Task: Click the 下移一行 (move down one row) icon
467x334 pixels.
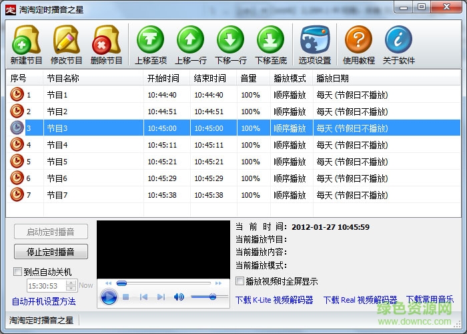Action: 230,45
